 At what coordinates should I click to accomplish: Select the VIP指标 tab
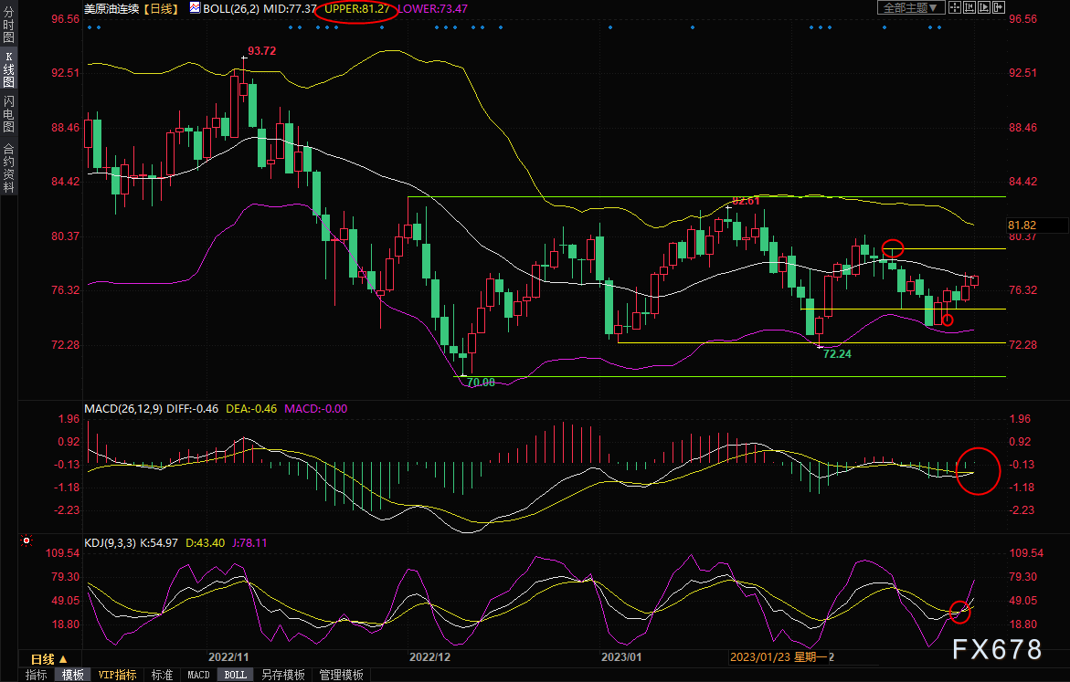click(117, 675)
